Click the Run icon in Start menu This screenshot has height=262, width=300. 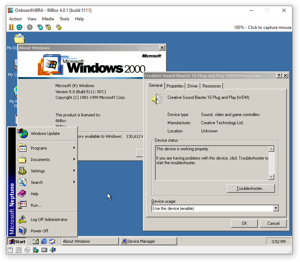click(22, 205)
